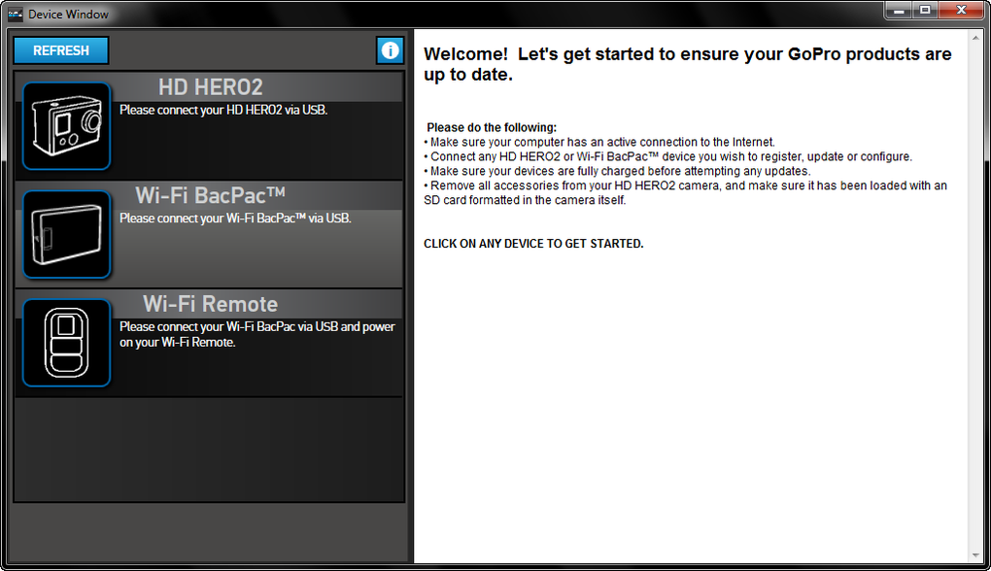Click the bullet about active Internet connection
Screen dimensions: 991x571
click(x=599, y=142)
